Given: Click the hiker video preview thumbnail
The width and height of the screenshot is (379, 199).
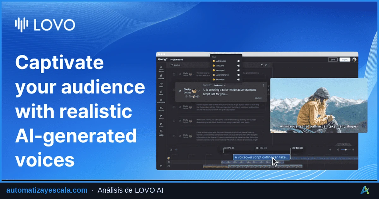Looking at the screenshot, I should pyautogui.click(x=319, y=105).
